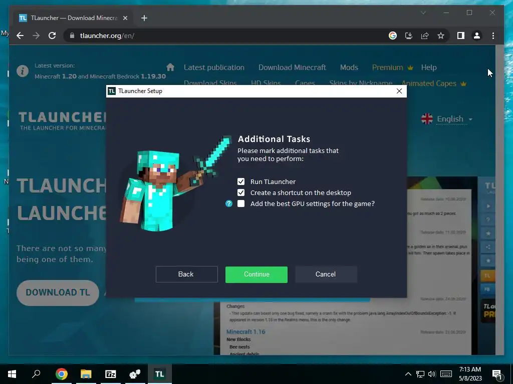Open Latest publication menu item
The width and height of the screenshot is (513, 384).
[214, 67]
